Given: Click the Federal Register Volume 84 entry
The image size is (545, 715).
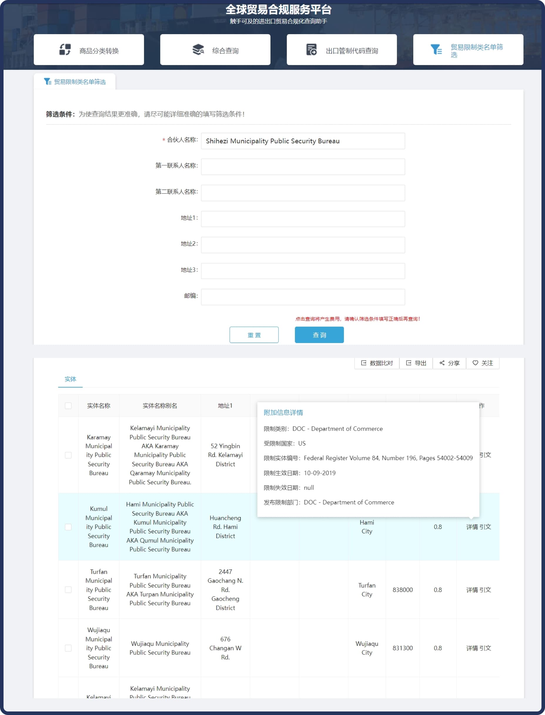Looking at the screenshot, I should click(x=388, y=458).
